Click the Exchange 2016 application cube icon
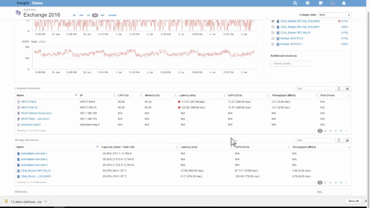The width and height of the screenshot is (370, 208). pos(18,13)
